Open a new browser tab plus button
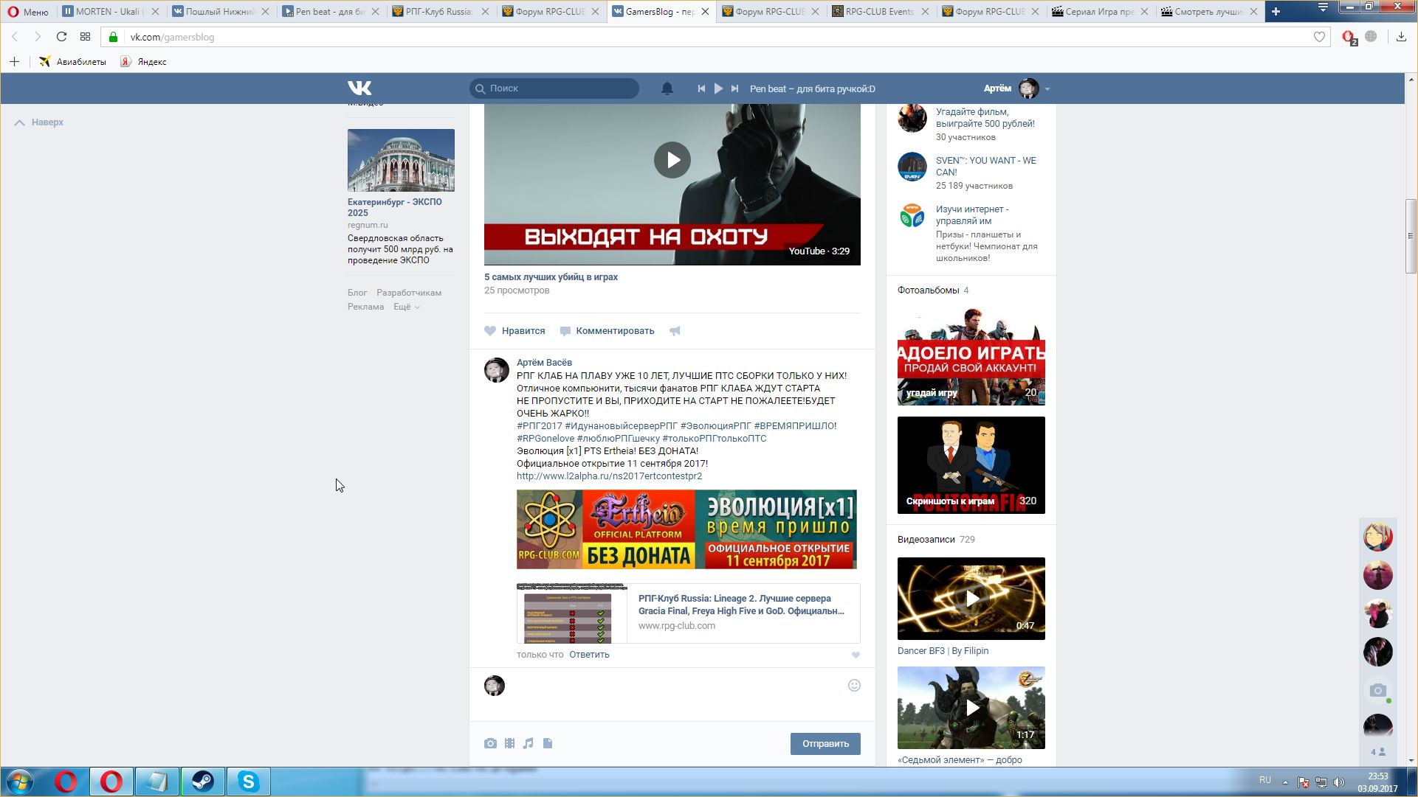This screenshot has width=1418, height=797. click(1276, 12)
